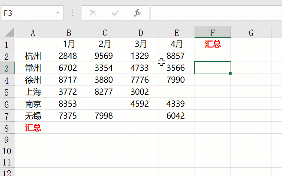Select row 9 header
The height and width of the screenshot is (176, 282).
point(7,139)
